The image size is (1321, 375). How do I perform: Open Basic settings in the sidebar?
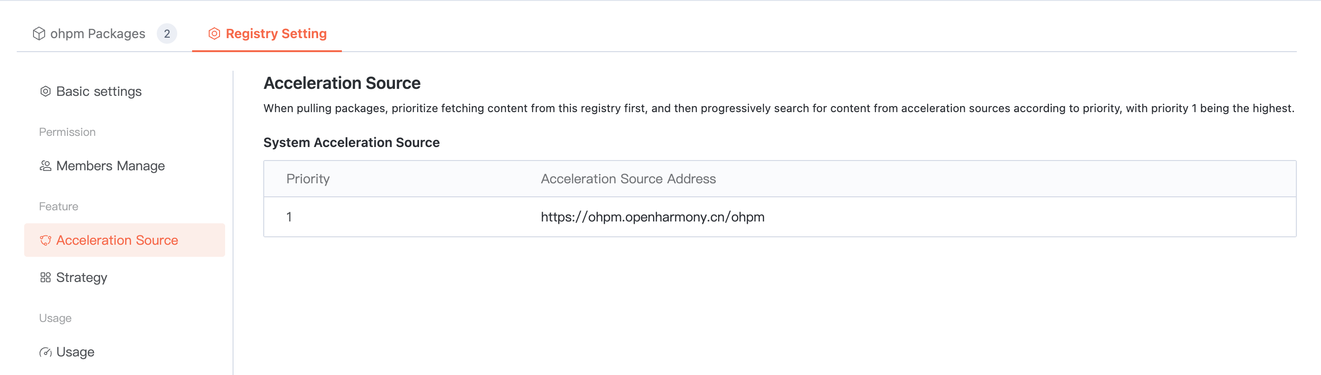point(99,91)
